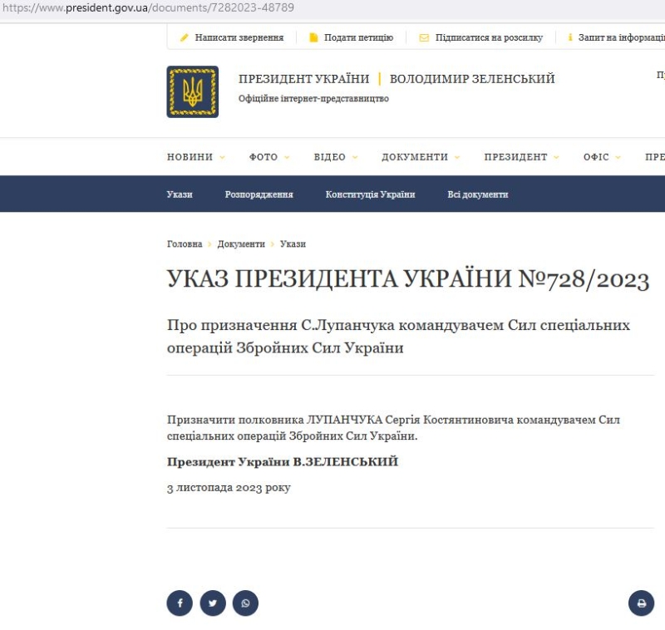The image size is (665, 630).
Task: Click the envelope icon for newsletter subscription
Action: [424, 37]
